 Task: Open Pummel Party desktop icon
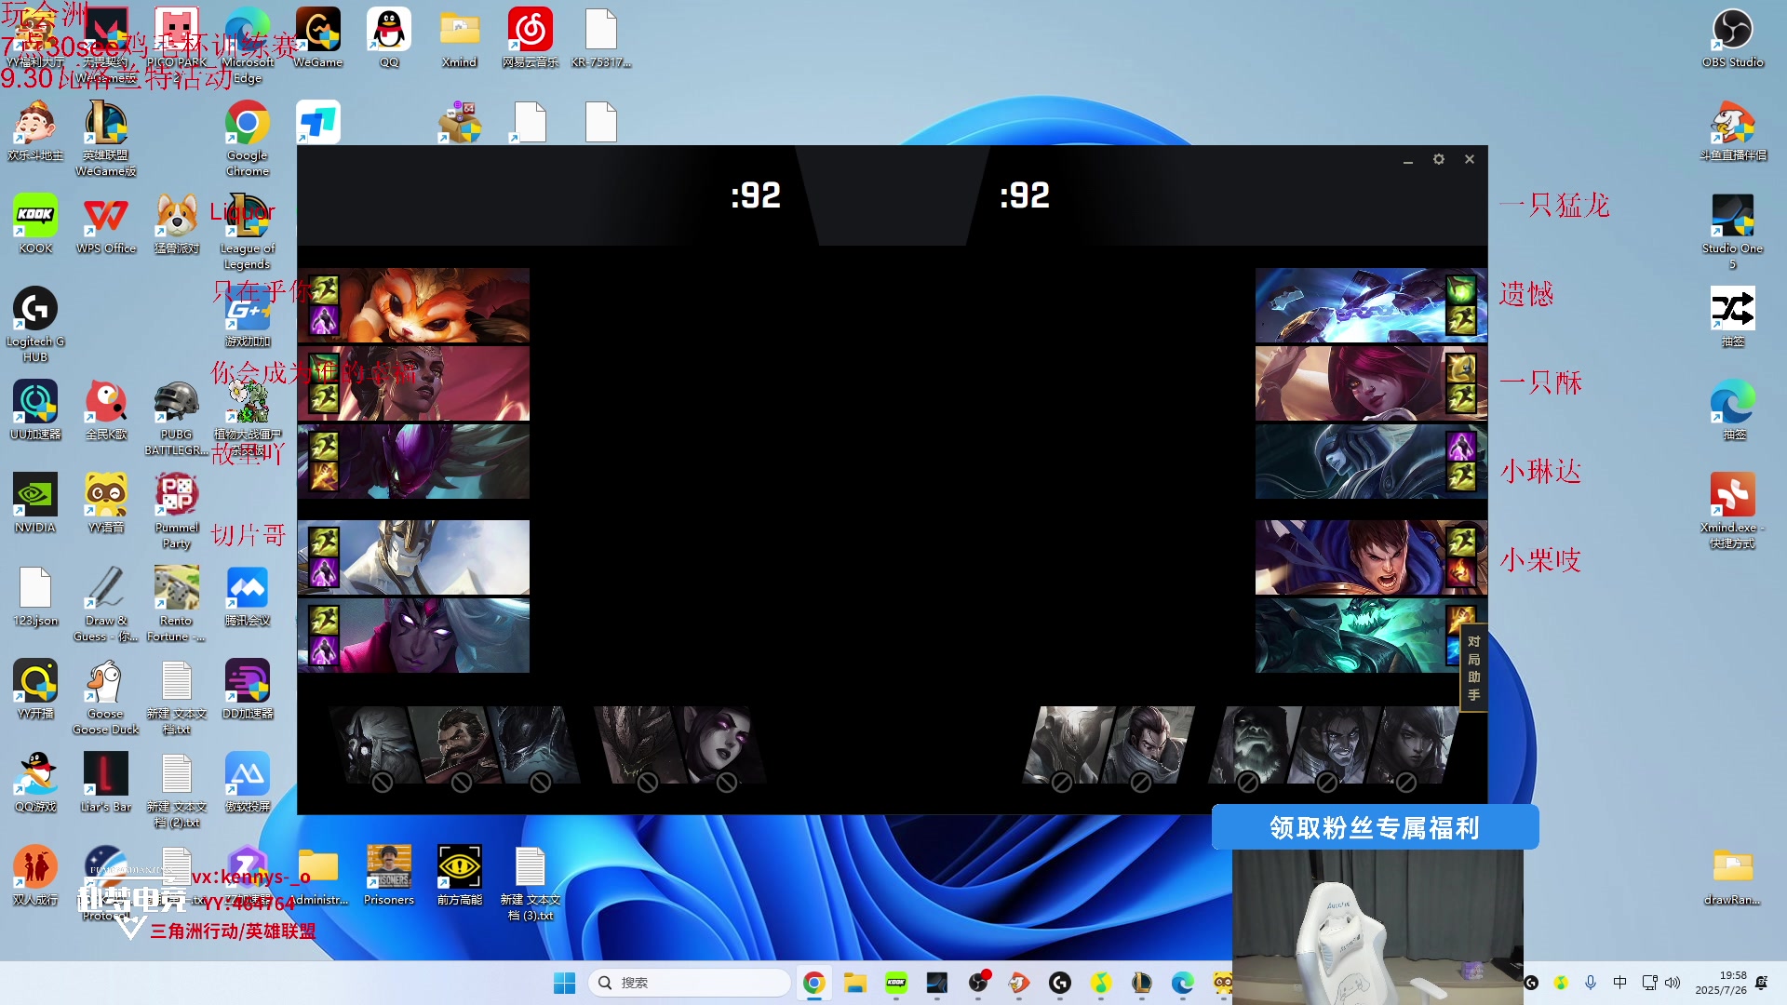(x=177, y=511)
